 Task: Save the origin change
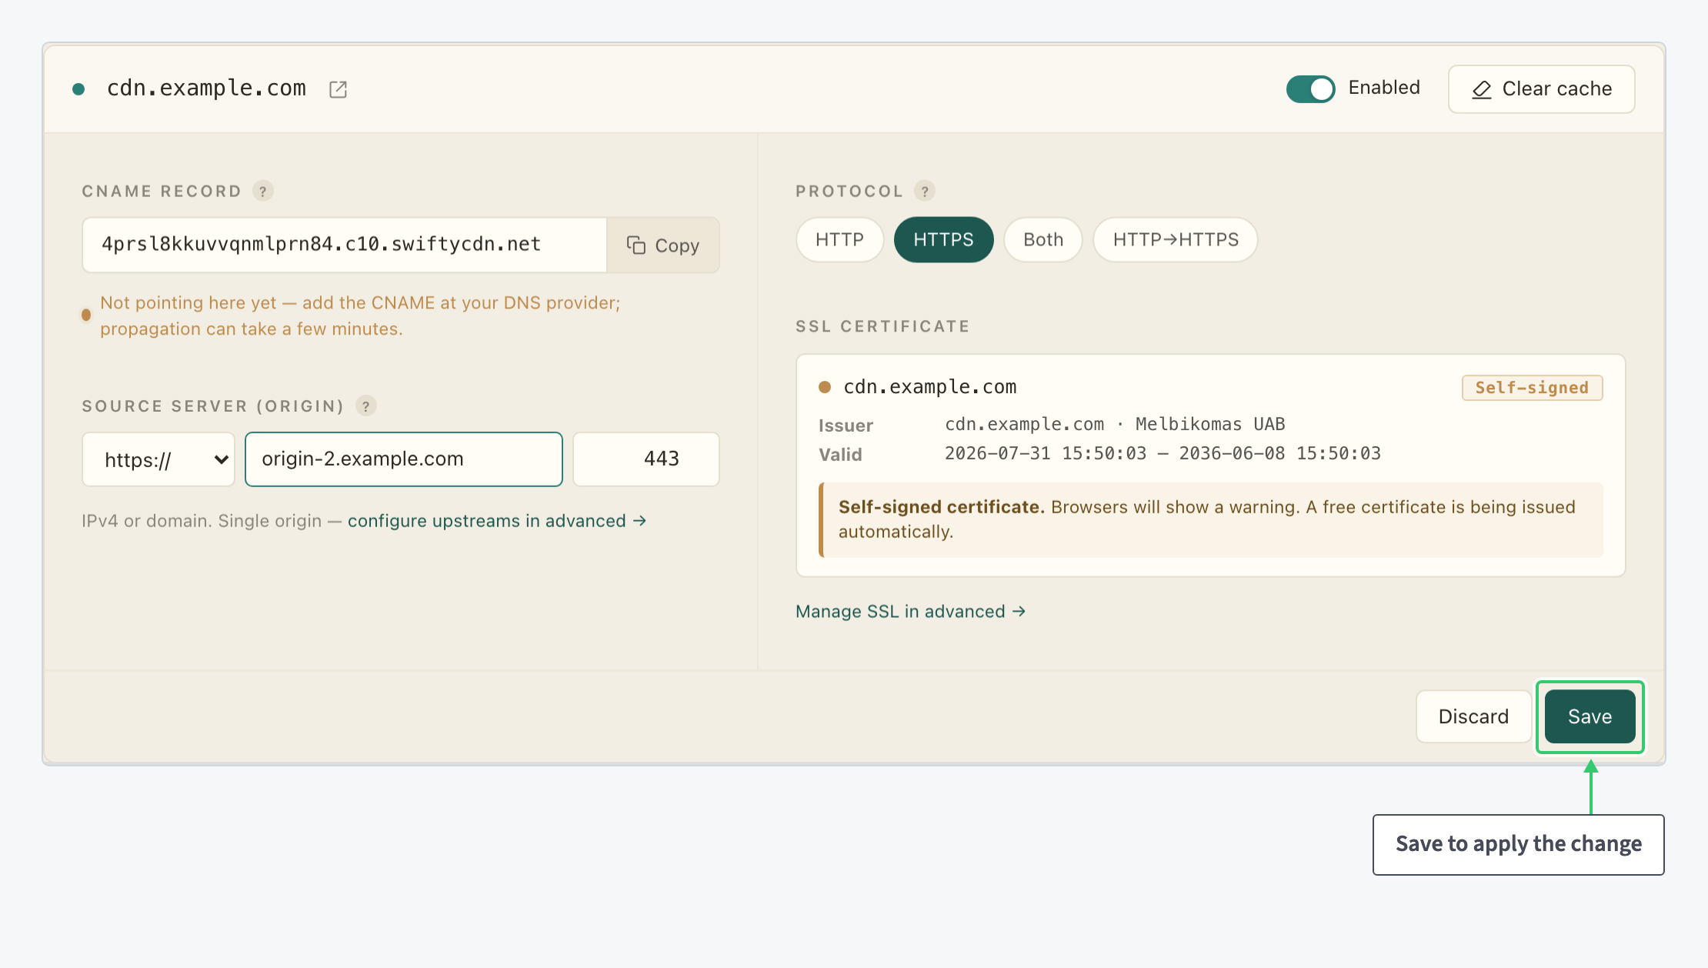pos(1590,716)
